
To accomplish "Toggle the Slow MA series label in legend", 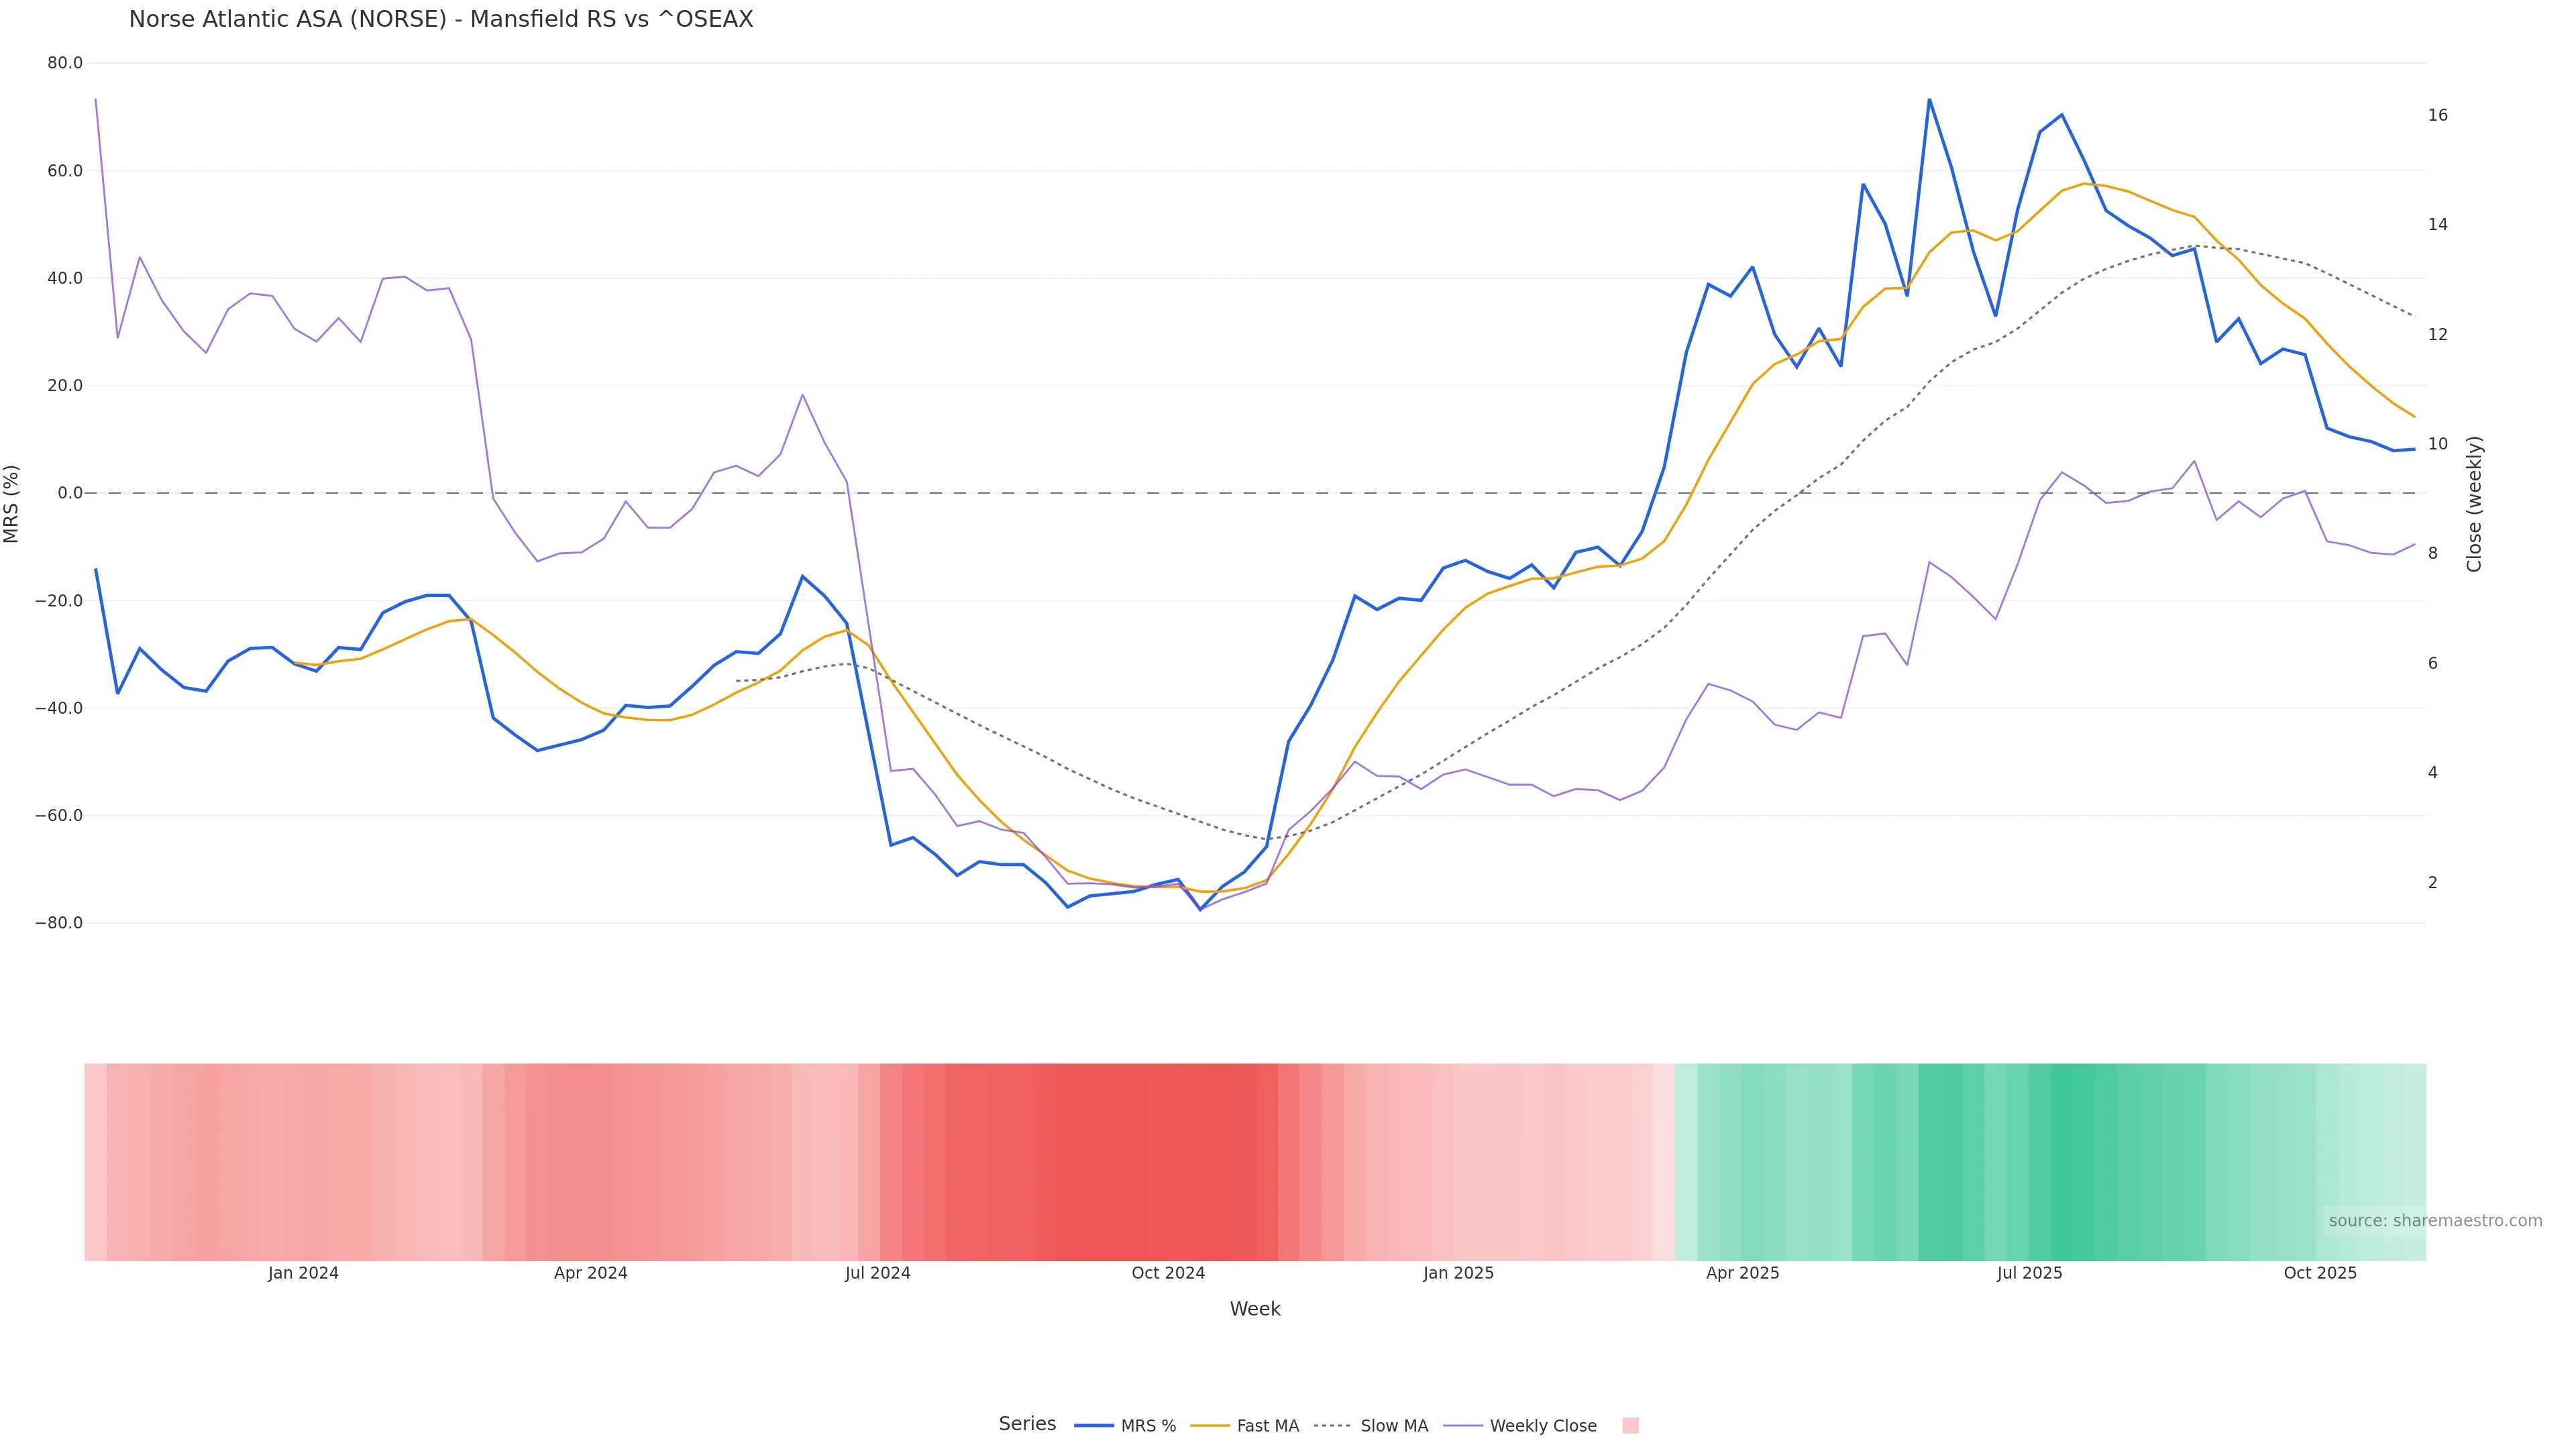I will [x=1394, y=1426].
